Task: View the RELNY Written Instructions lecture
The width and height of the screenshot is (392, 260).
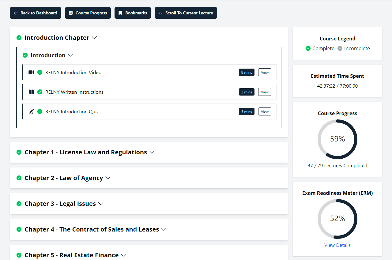Action: (x=265, y=92)
